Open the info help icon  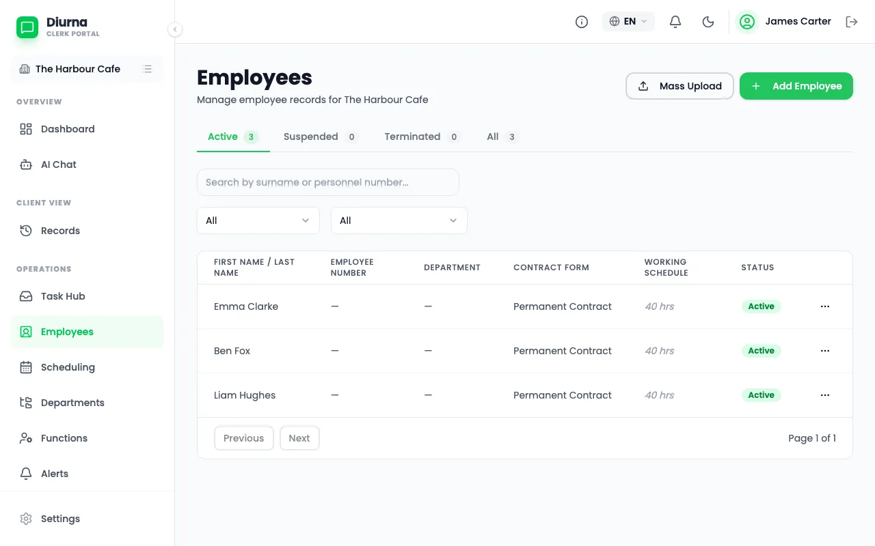[582, 22]
